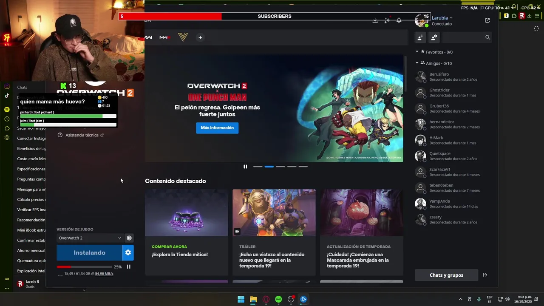Open the Jacob R account entry
The height and width of the screenshot is (306, 544).
[29, 284]
